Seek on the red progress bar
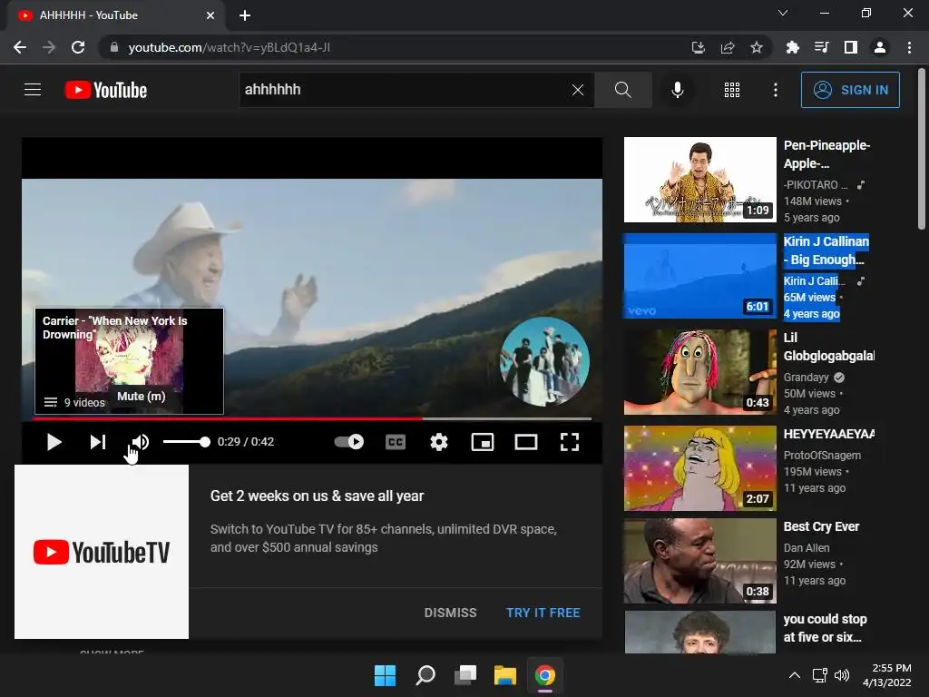 (312, 418)
